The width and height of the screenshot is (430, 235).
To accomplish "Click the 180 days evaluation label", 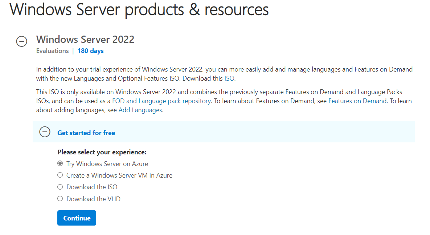I will pos(90,51).
